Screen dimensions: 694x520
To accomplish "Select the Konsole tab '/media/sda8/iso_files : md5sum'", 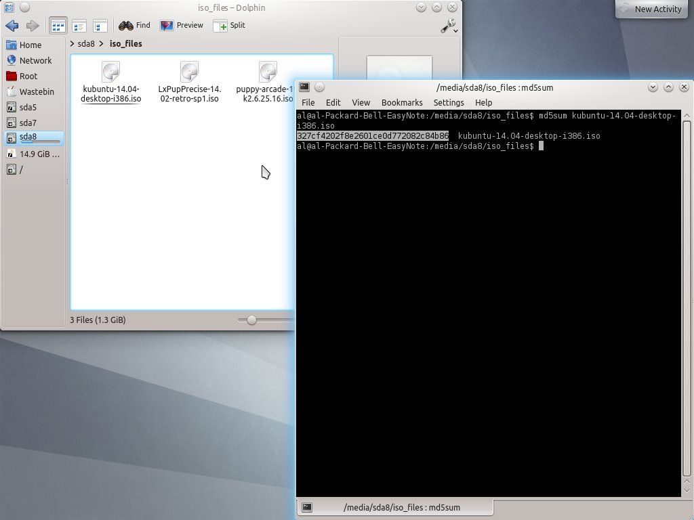I will [395, 507].
